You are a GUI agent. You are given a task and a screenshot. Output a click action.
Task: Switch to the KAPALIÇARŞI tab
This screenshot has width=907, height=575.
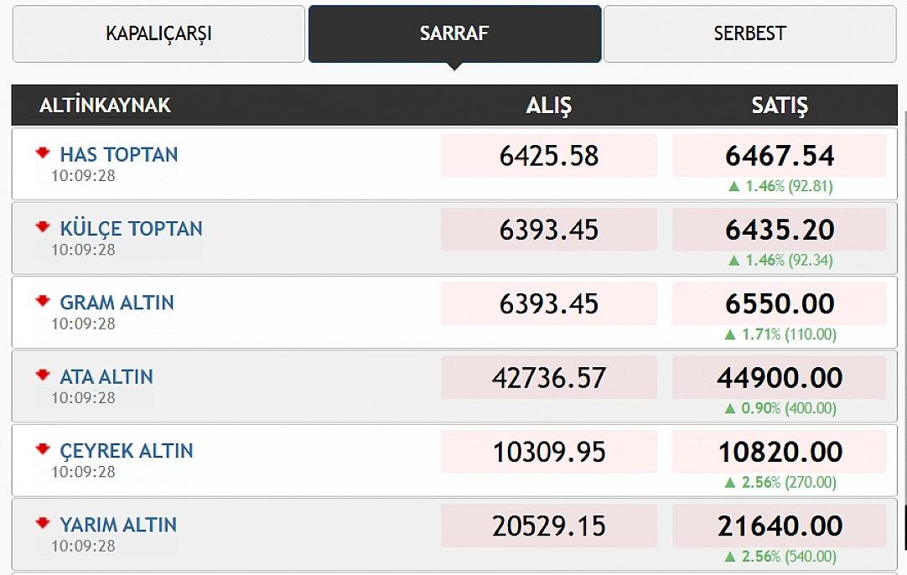(x=158, y=34)
